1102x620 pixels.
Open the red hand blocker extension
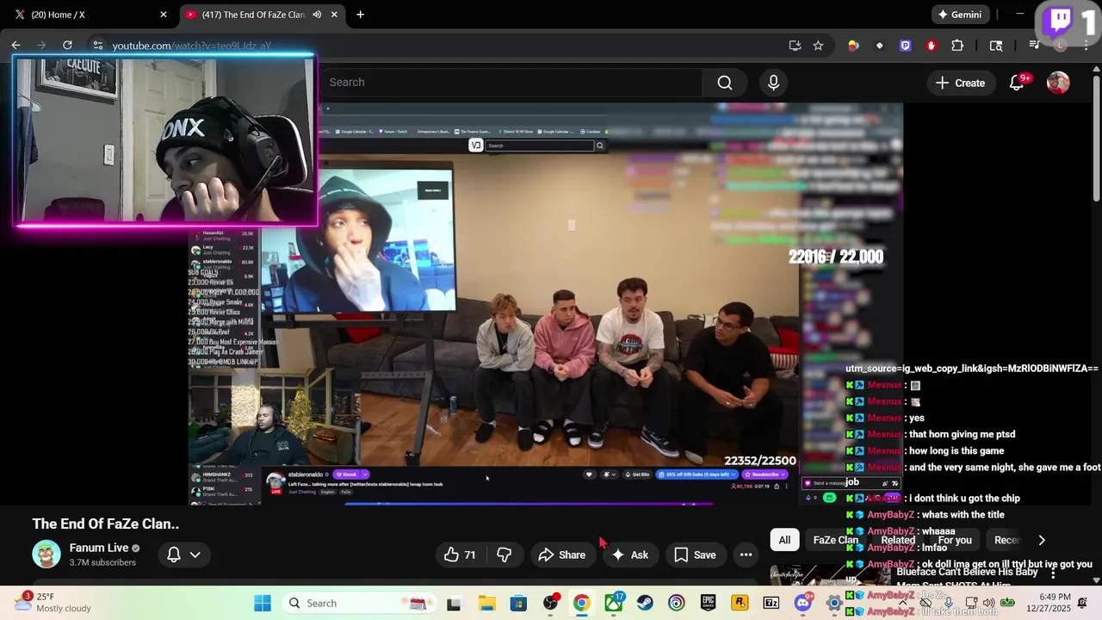[931, 46]
